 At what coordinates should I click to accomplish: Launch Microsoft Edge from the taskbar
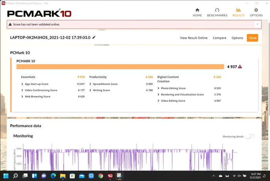pyautogui.click(x=53, y=176)
